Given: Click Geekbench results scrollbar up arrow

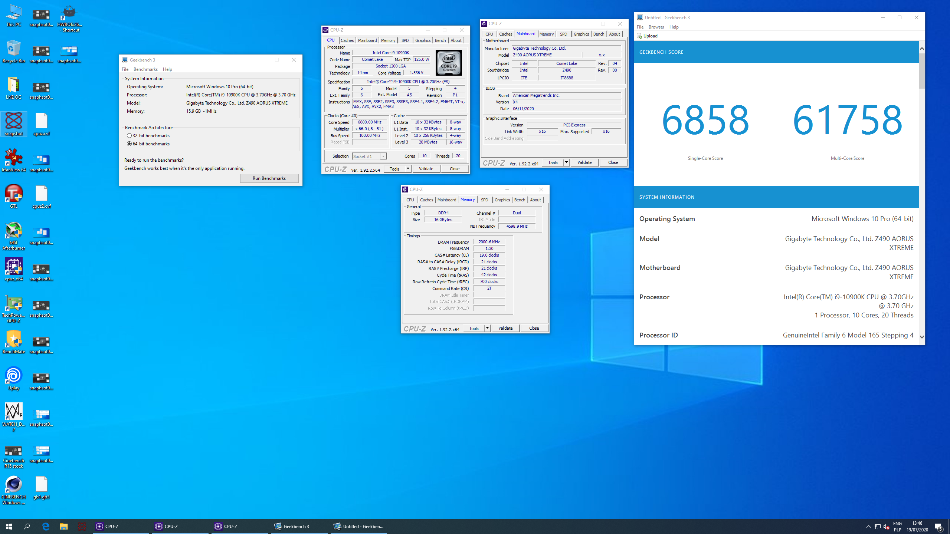Looking at the screenshot, I should (922, 49).
